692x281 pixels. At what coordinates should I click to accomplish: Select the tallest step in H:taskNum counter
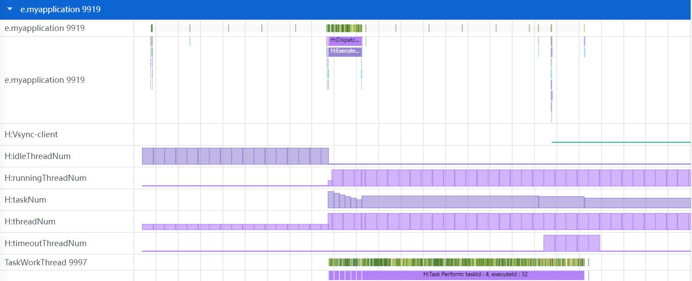click(x=331, y=200)
